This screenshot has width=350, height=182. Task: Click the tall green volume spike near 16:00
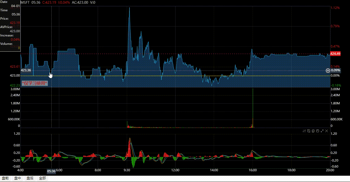(253, 108)
